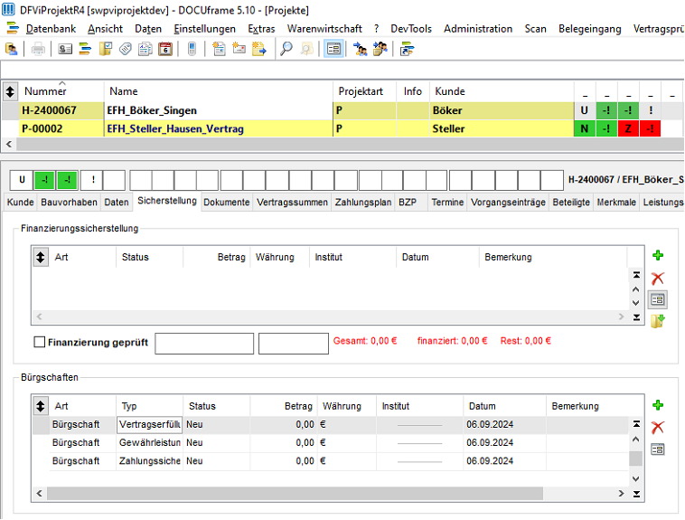Click the user accounts icon in toolbar
The height and width of the screenshot is (520, 685).
click(12, 49)
